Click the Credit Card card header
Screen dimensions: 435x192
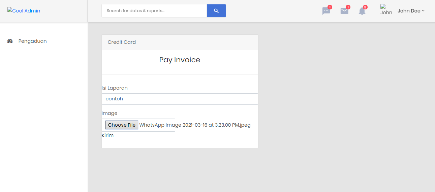point(180,42)
